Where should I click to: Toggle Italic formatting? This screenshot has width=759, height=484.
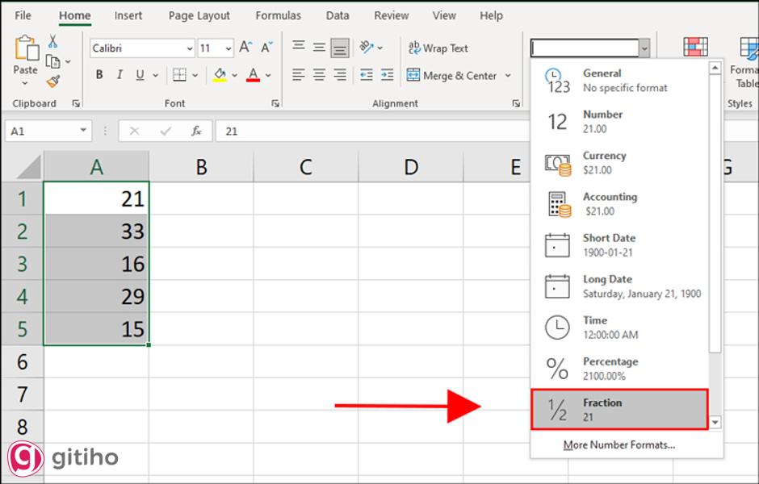click(120, 75)
